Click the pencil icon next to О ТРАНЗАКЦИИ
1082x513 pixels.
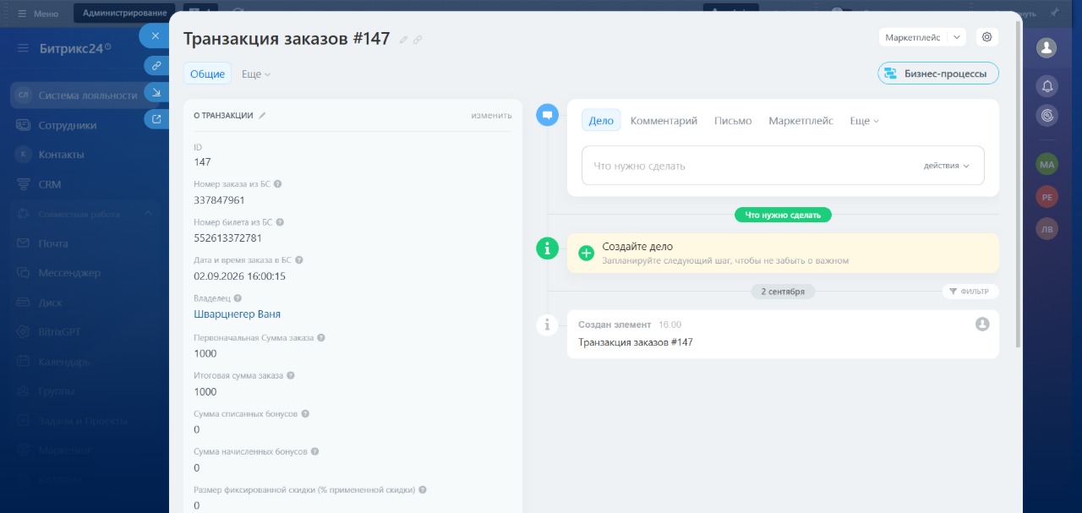coord(262,115)
